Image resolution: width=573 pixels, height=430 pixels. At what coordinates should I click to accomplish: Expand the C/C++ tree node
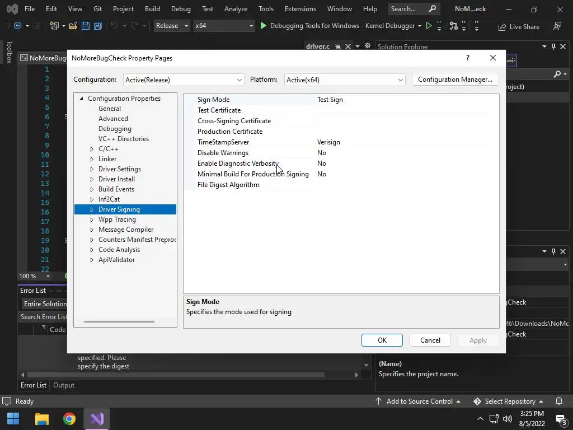pos(92,149)
